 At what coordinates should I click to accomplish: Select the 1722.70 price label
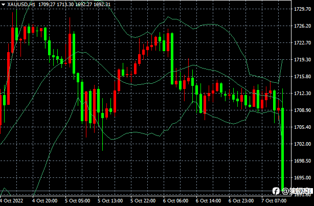[302, 42]
